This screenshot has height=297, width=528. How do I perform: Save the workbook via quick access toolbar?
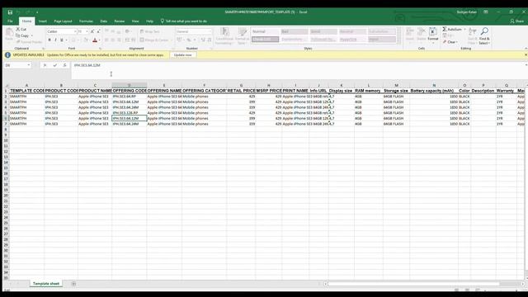coord(10,12)
